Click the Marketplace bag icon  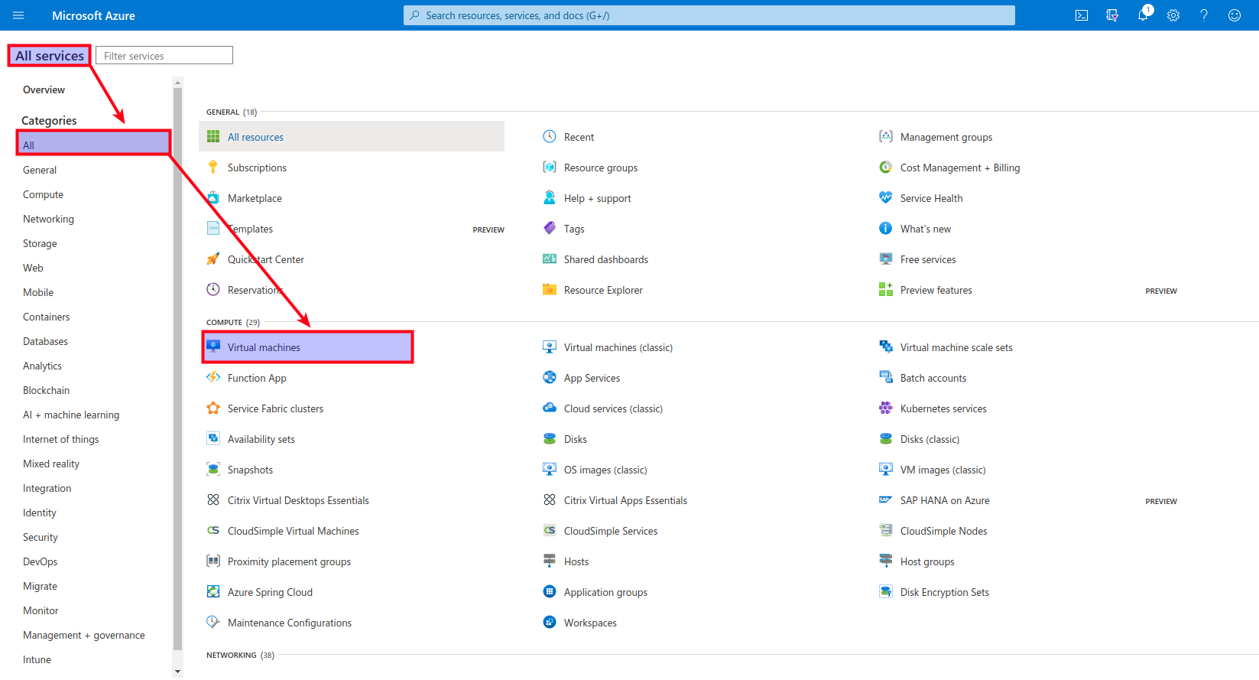point(213,197)
